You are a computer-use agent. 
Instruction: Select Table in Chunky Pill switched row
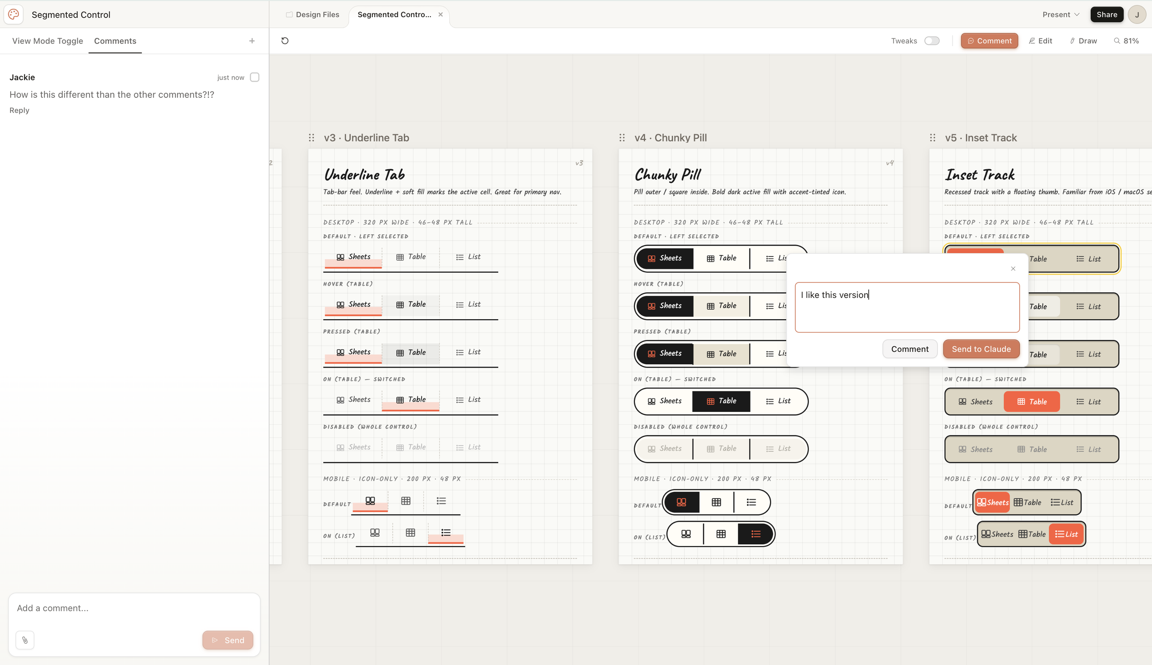tap(721, 401)
